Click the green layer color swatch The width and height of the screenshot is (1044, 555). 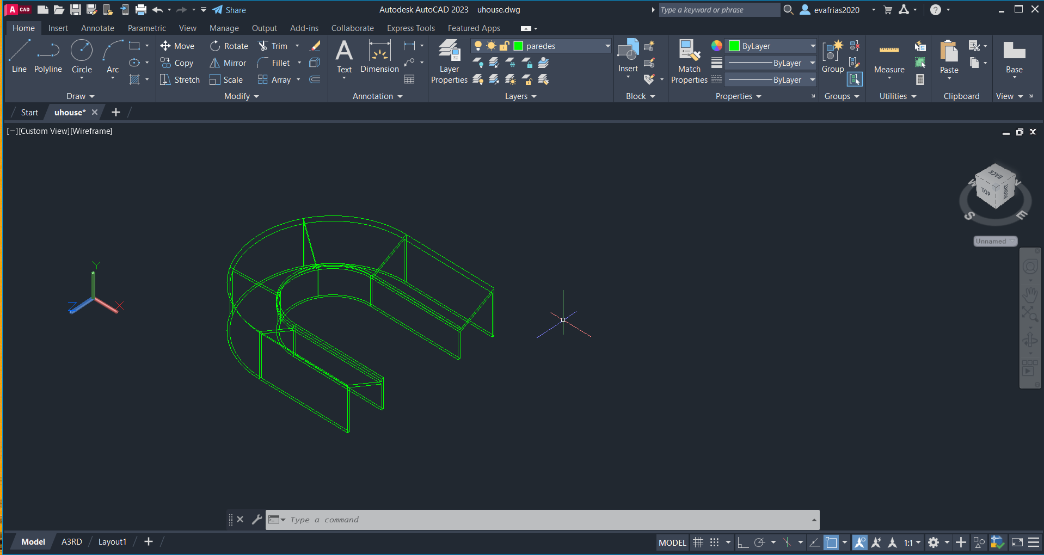point(519,46)
